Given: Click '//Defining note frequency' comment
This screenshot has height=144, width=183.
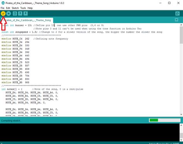Looking at the screenshot, I should 51,39.
